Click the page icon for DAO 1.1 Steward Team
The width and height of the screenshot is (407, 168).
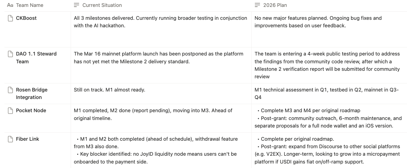click(x=10, y=54)
